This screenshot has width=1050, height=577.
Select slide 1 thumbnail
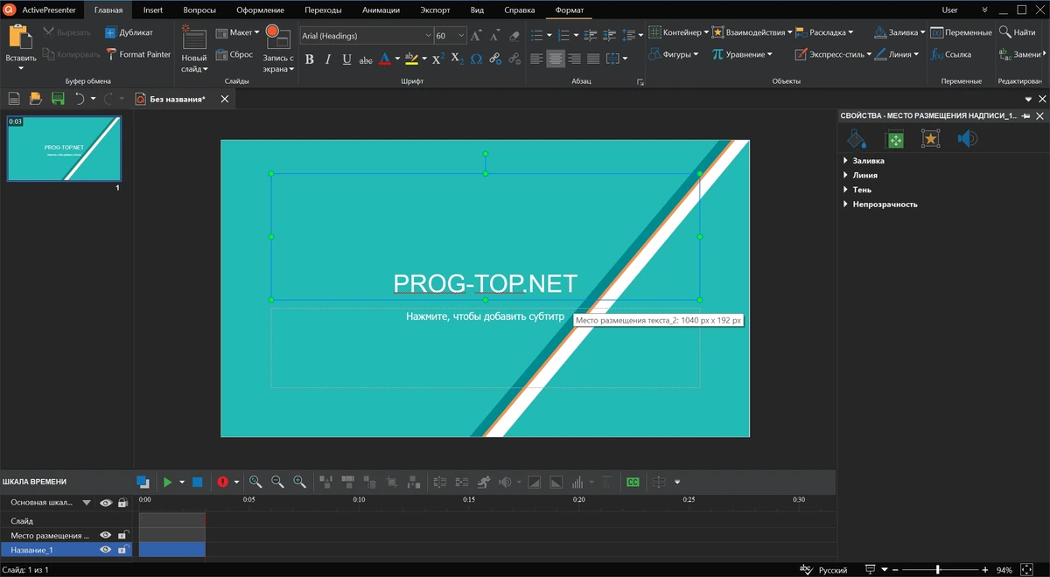click(64, 149)
